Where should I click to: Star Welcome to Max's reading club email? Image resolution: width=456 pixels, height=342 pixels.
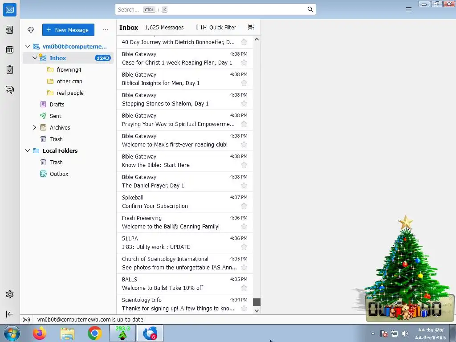coord(244,145)
